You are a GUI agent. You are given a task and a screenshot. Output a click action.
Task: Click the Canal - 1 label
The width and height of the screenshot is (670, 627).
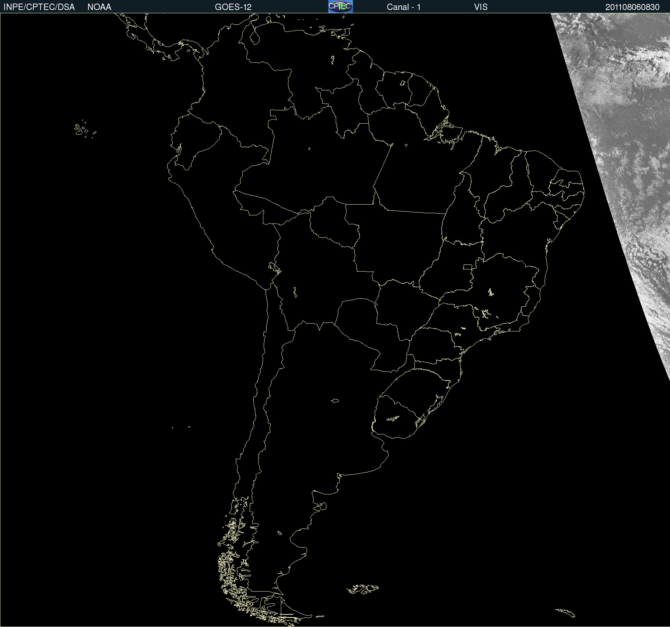[403, 7]
